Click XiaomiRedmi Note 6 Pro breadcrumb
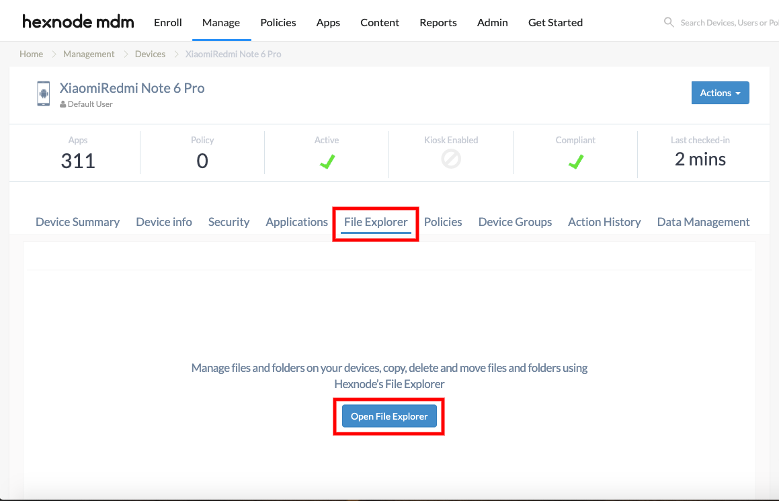This screenshot has height=501, width=779. pyautogui.click(x=233, y=54)
